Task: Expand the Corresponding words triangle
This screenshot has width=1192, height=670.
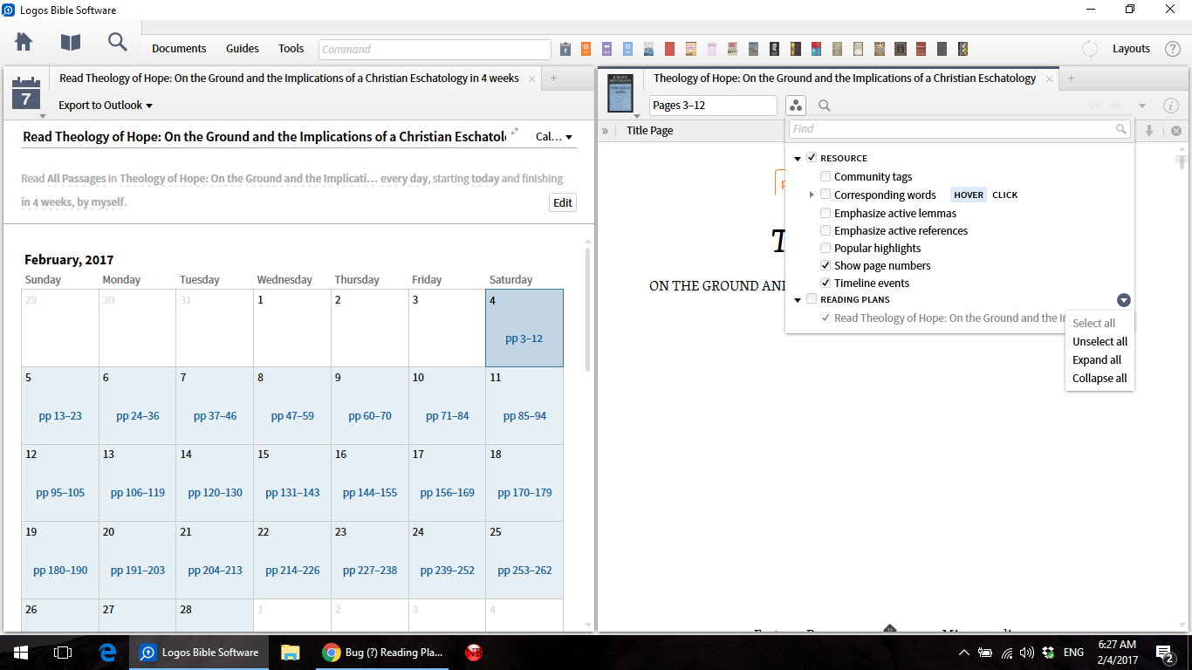Action: 812,195
